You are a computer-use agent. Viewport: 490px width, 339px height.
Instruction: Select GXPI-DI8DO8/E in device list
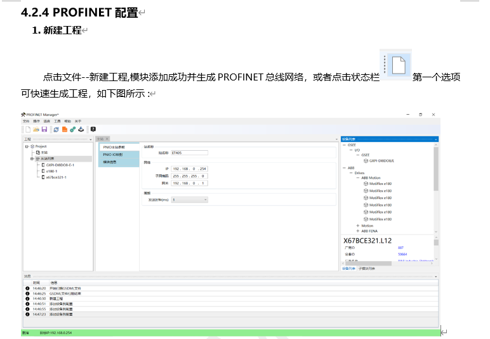[381, 161]
